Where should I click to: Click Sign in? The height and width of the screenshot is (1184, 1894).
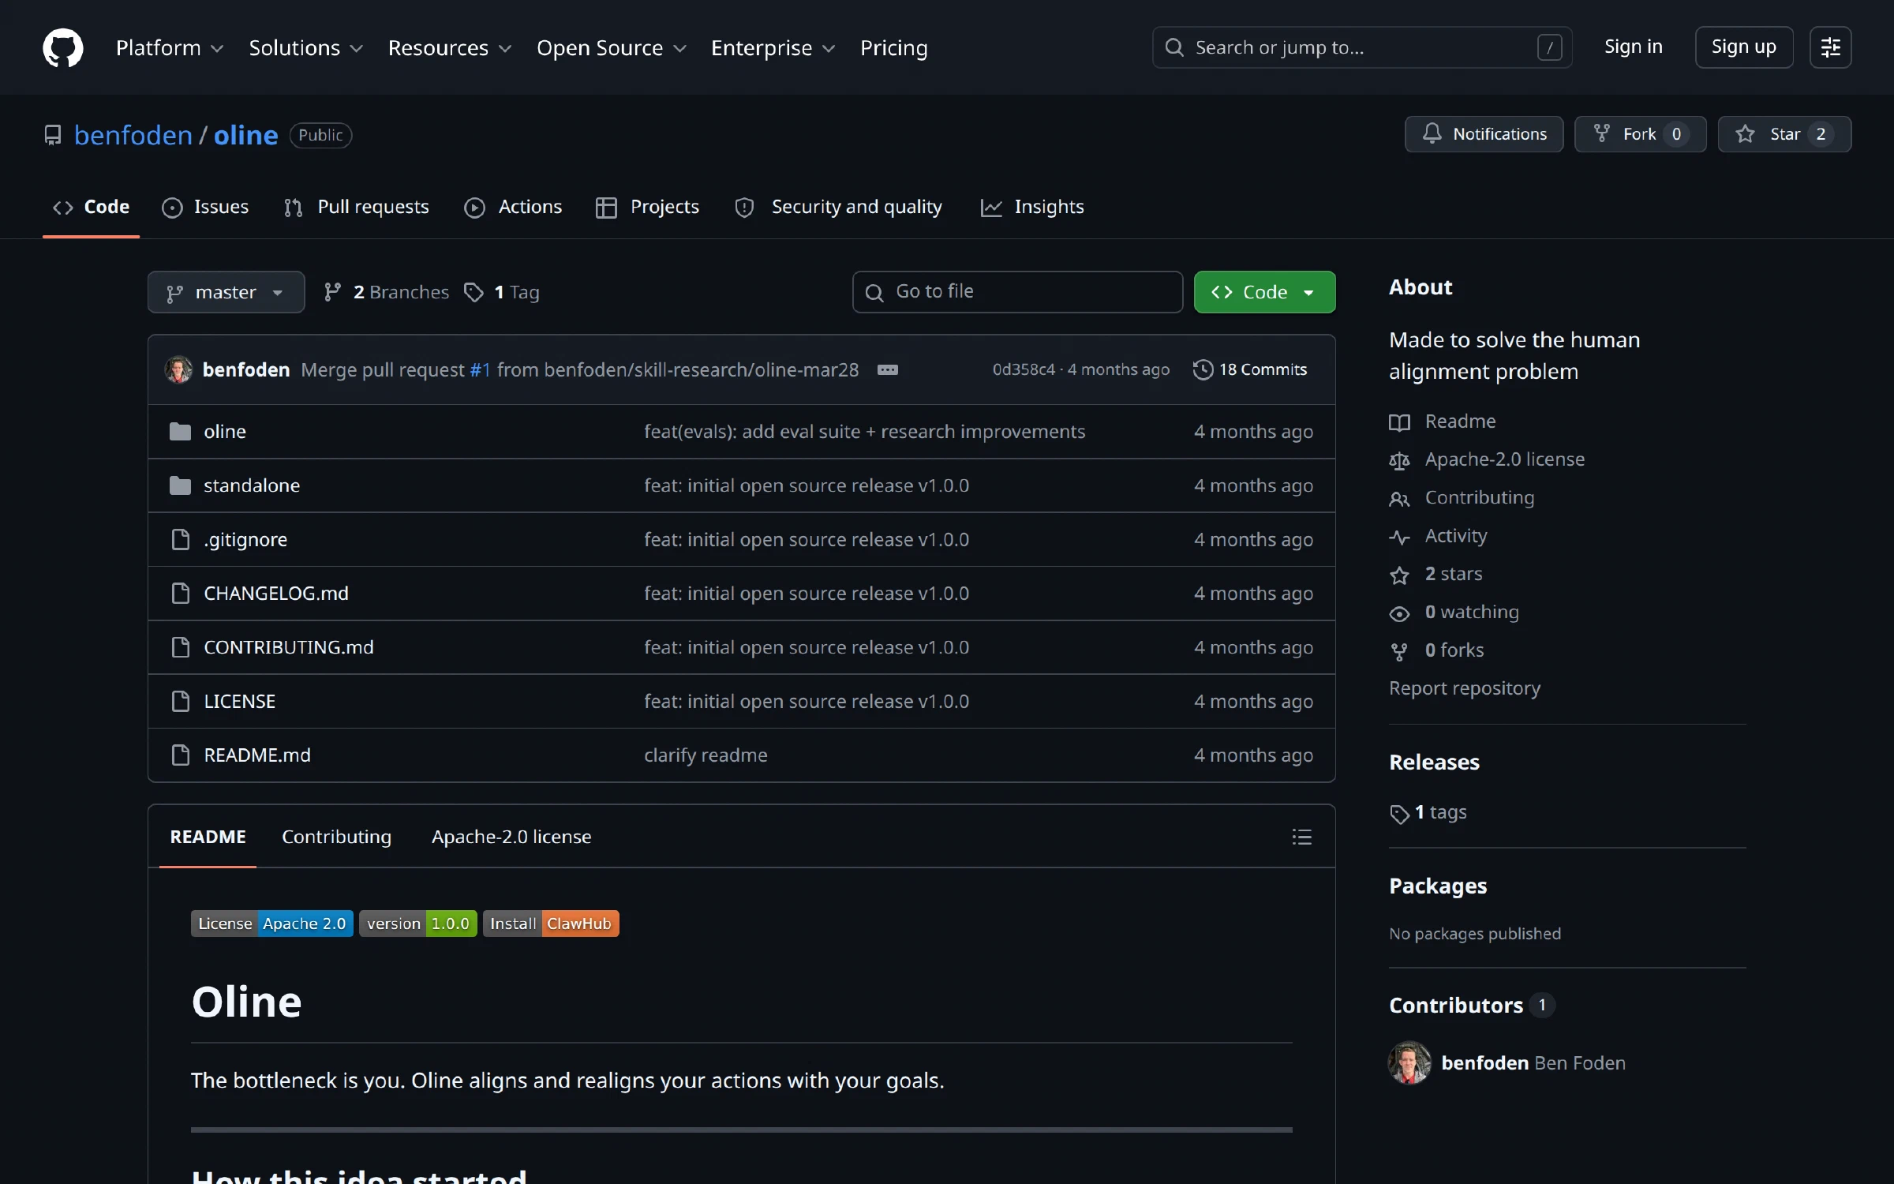click(x=1633, y=47)
